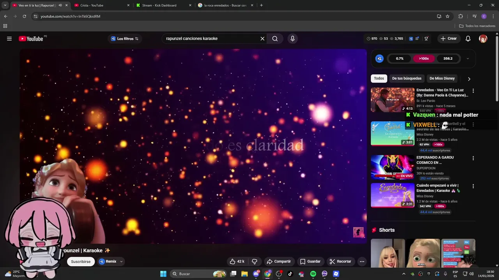
Task: Dislike the video
Action: pyautogui.click(x=255, y=261)
